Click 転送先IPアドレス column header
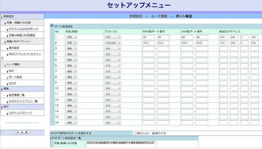 coord(230,32)
